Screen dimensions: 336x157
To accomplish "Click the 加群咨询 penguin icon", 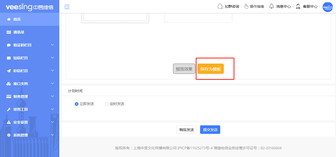I will (x=220, y=6).
